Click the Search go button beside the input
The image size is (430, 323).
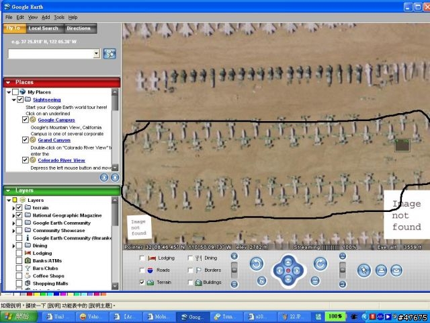tap(110, 54)
